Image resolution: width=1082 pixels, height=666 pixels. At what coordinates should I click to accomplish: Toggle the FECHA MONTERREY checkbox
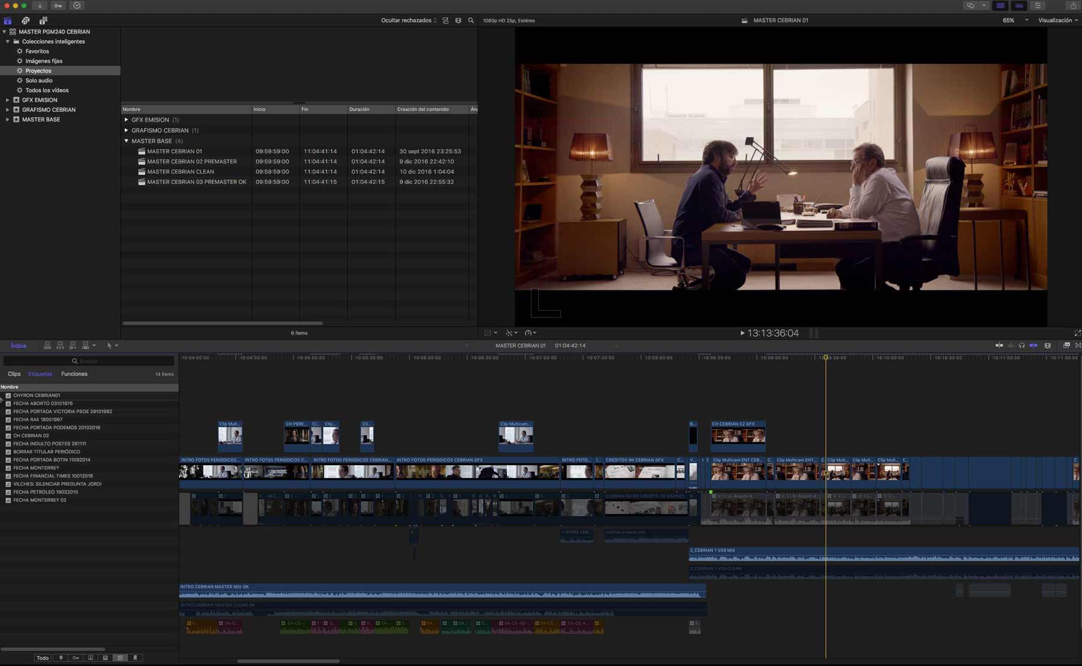coord(8,468)
